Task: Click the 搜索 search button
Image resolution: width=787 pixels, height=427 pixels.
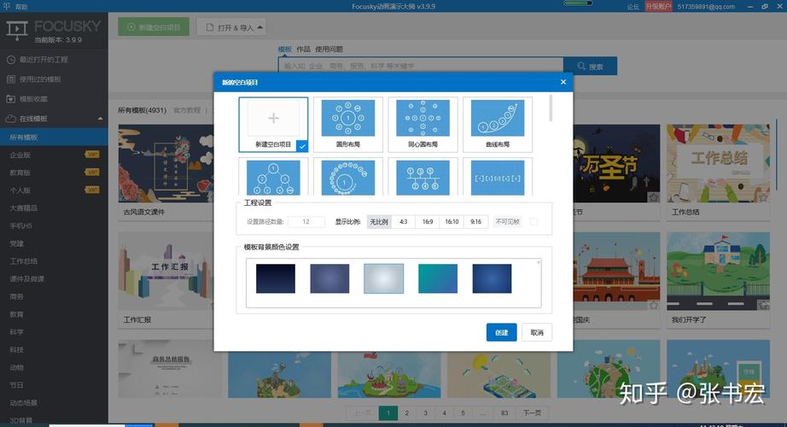Action: coord(591,67)
